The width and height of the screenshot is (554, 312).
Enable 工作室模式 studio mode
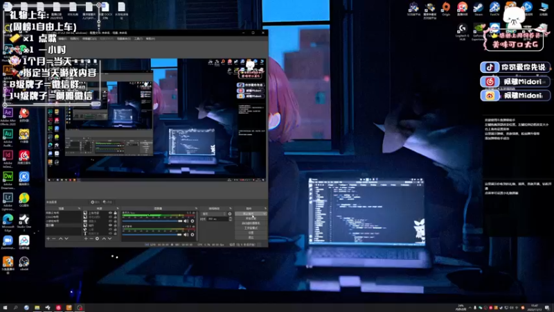[251, 228]
